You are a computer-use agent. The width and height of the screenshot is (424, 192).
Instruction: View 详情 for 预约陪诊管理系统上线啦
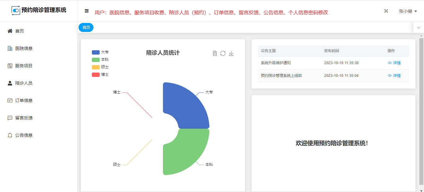394,76
